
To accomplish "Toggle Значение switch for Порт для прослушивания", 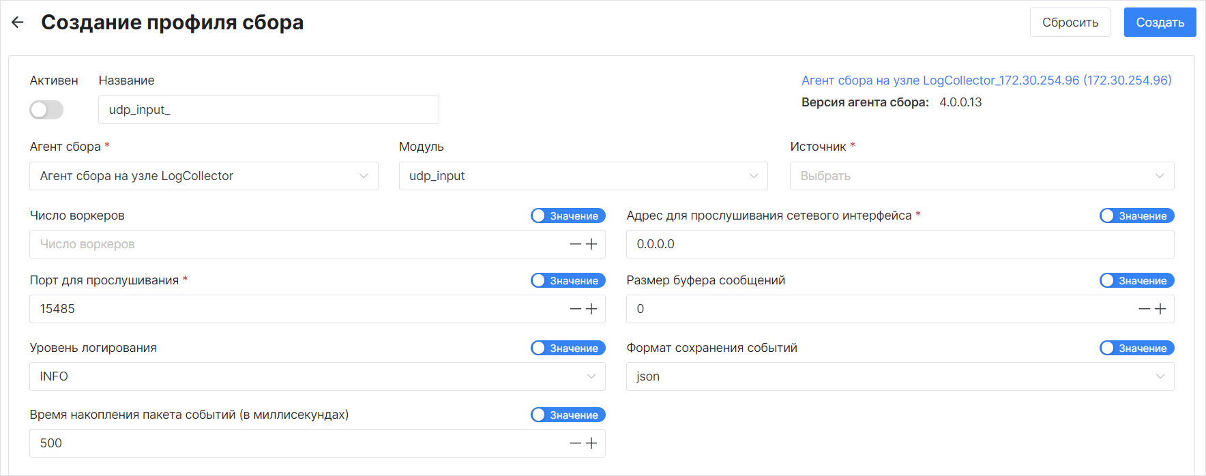I will [x=568, y=280].
